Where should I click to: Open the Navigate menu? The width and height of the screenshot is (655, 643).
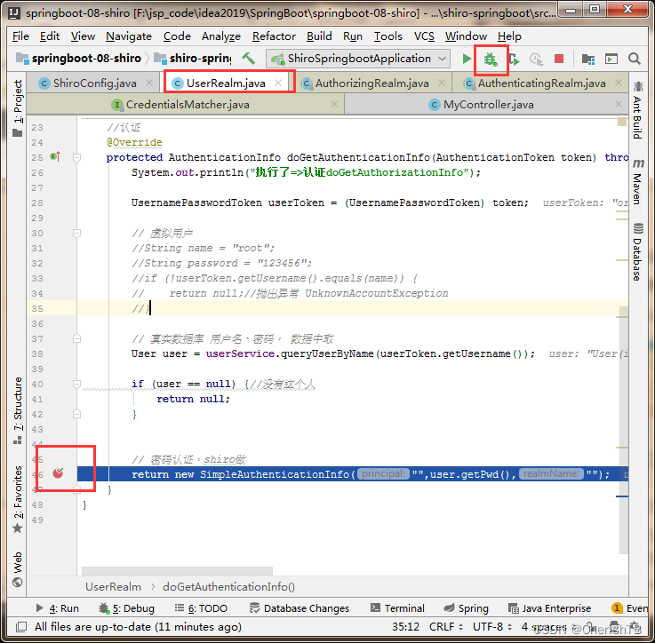129,36
